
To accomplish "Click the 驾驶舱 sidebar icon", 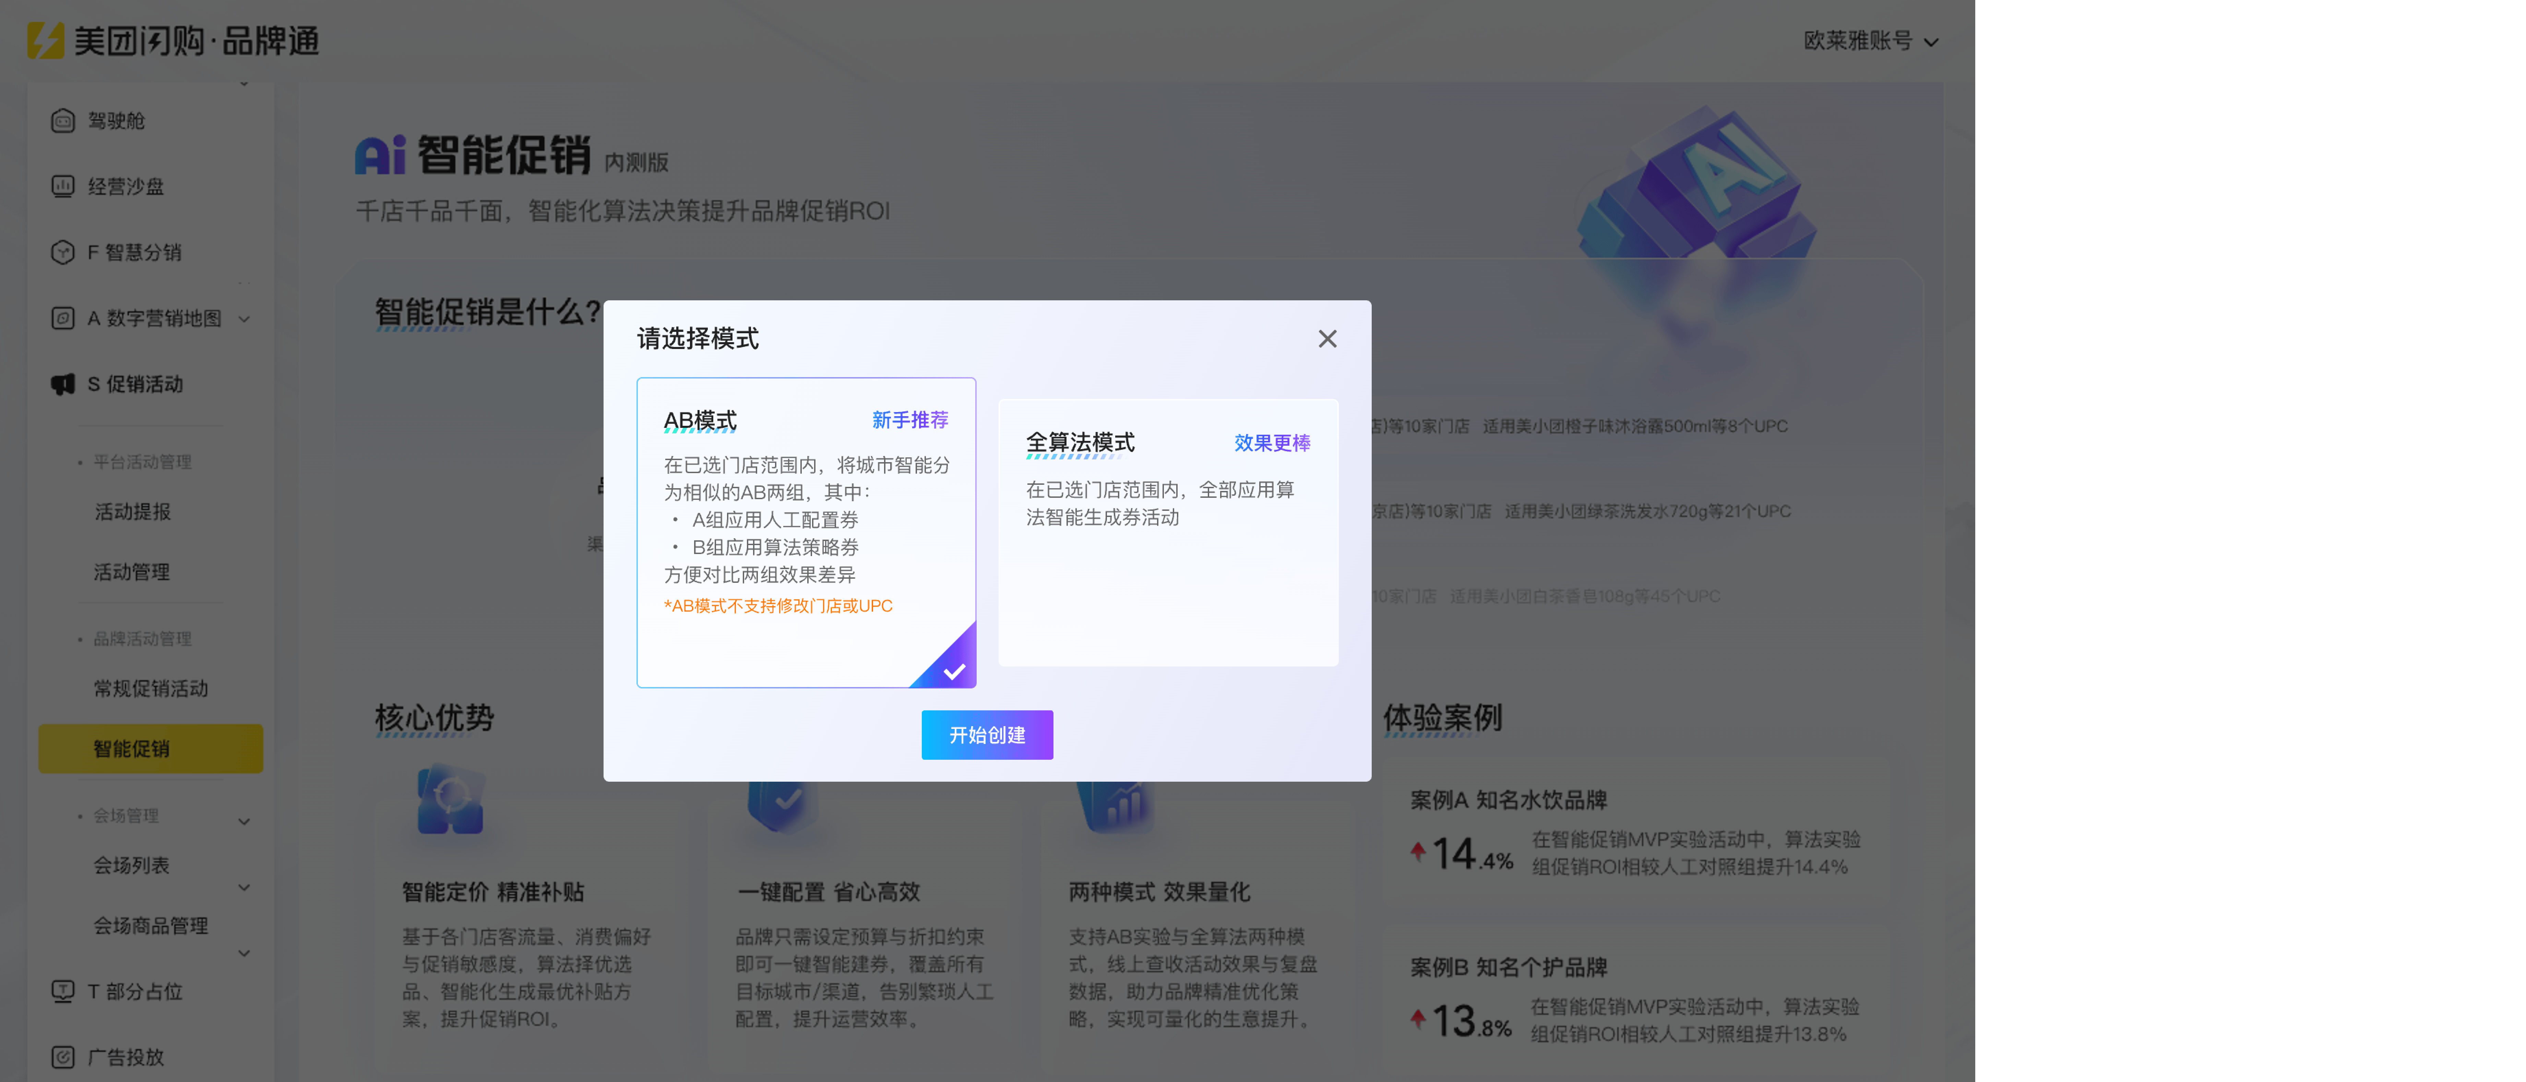I will tap(63, 121).
